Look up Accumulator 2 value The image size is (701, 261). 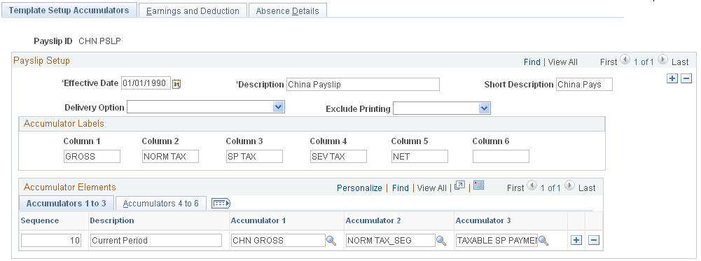tap(440, 241)
